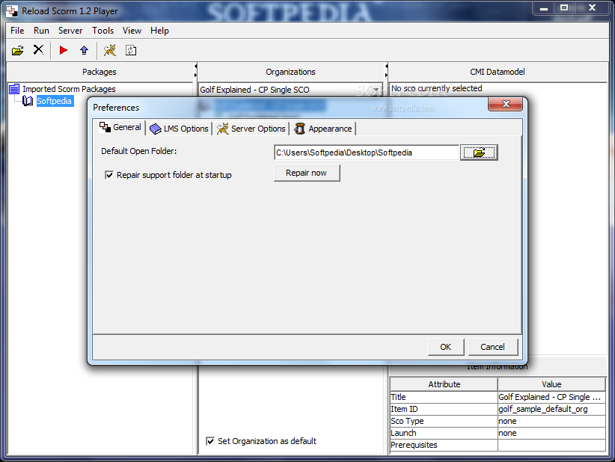
Task: Select Imported Scorm Packages tree node
Action: point(69,89)
